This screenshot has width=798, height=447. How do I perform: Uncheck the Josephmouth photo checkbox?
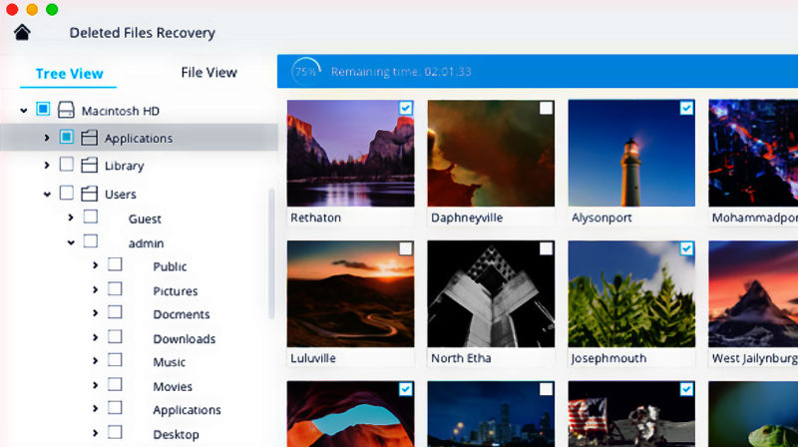(686, 248)
